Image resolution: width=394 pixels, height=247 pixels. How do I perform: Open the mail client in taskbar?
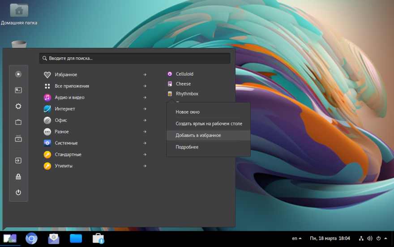click(54, 238)
